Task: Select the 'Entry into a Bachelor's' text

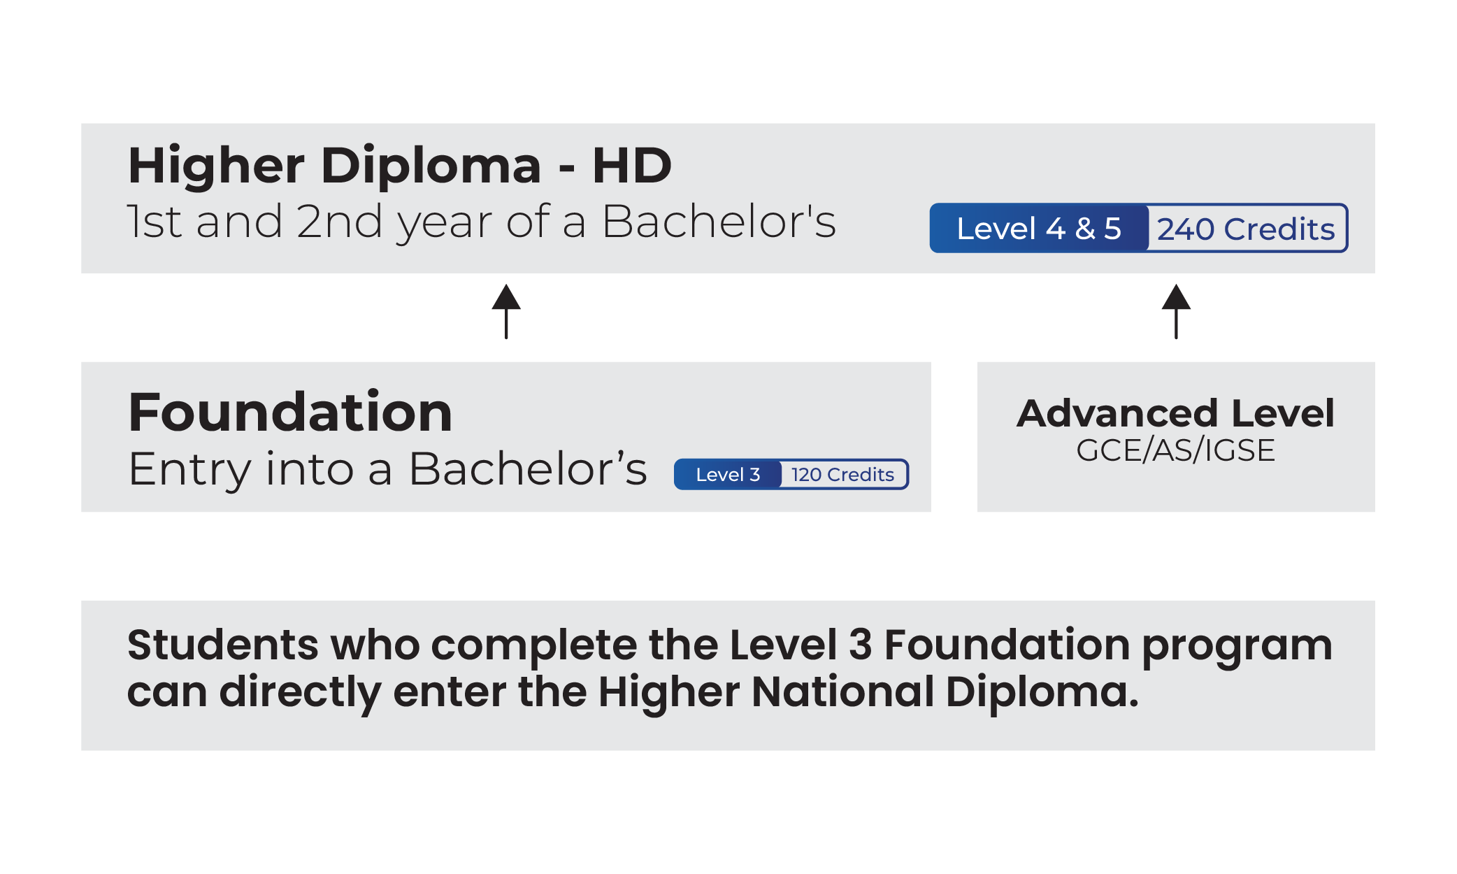Action: [388, 468]
